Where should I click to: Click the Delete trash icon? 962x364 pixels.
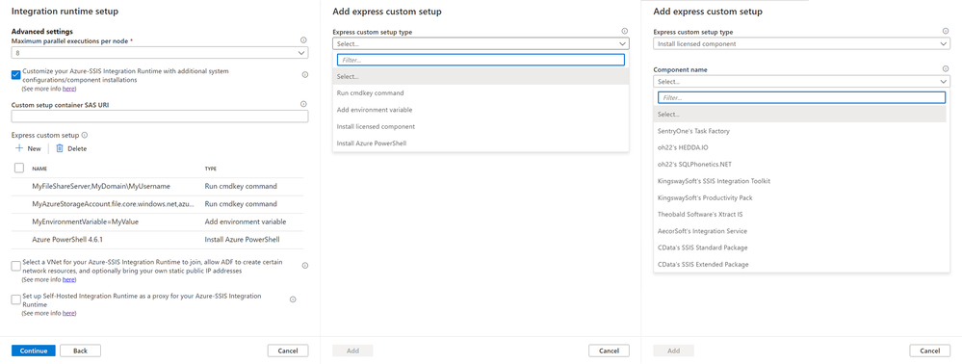(x=60, y=148)
